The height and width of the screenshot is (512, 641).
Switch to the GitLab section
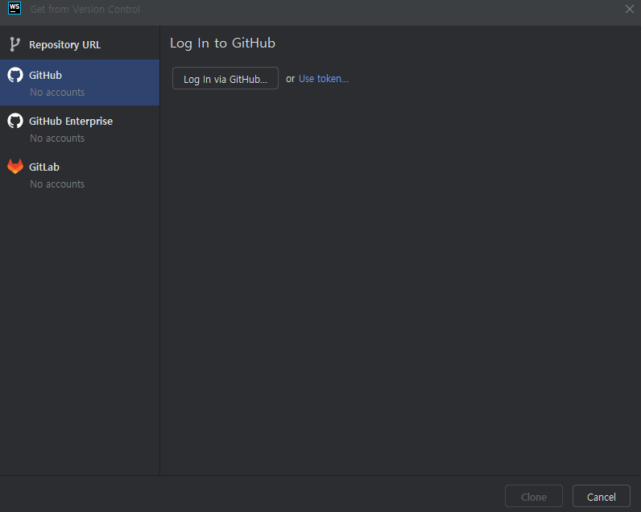pyautogui.click(x=80, y=175)
